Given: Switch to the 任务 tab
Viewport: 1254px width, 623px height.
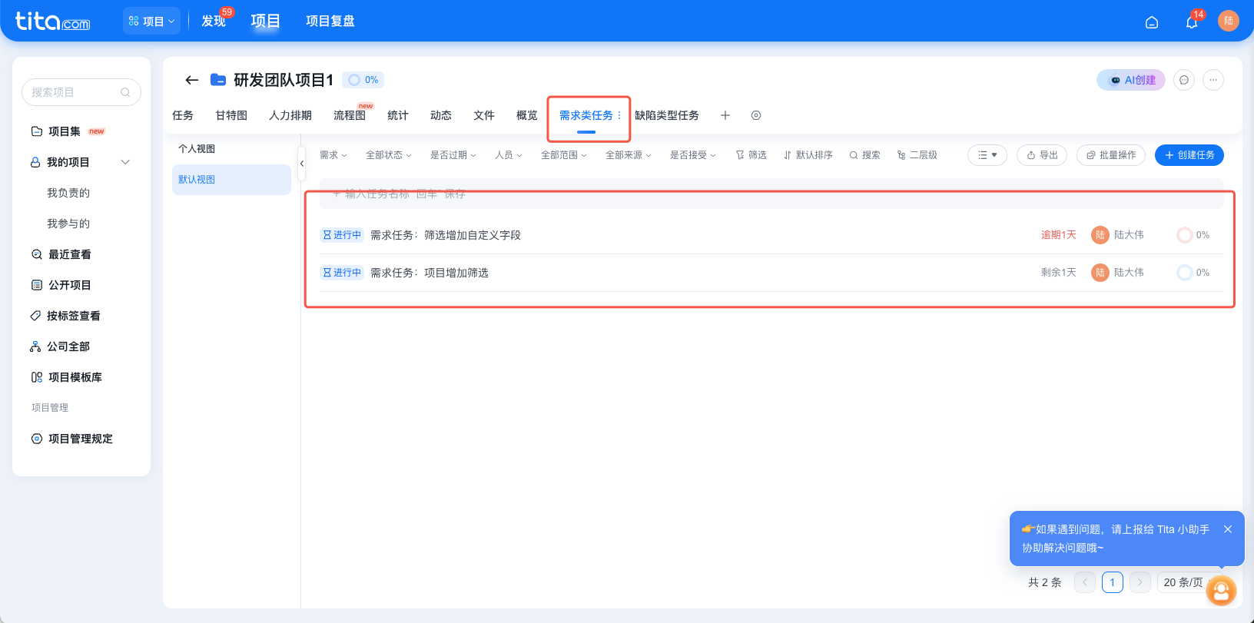Looking at the screenshot, I should click(x=183, y=115).
